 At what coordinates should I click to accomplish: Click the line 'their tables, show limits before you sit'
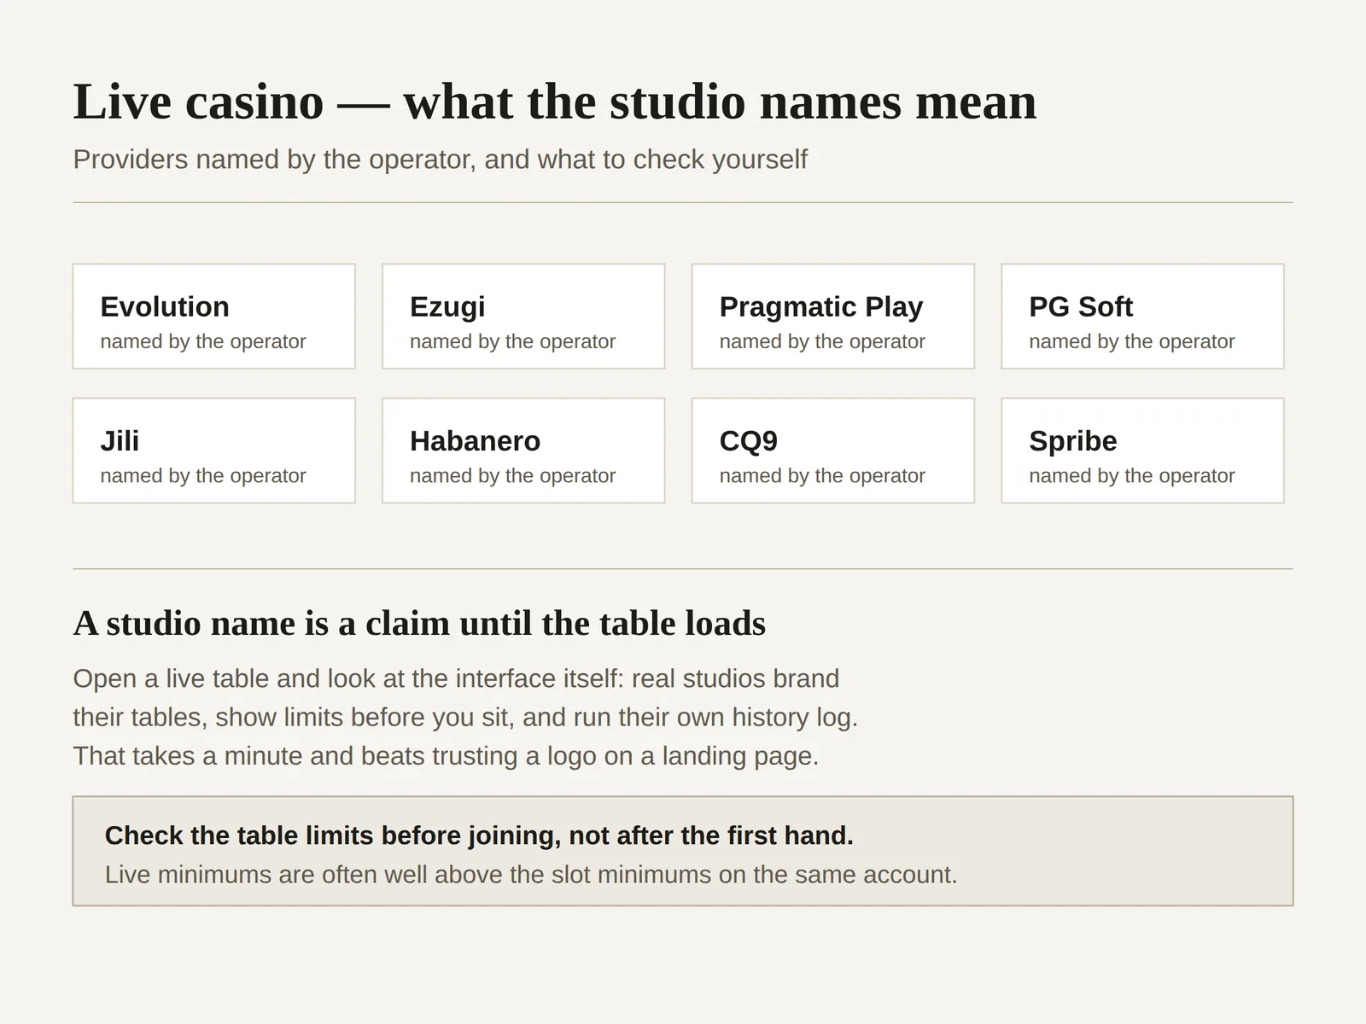pyautogui.click(x=465, y=717)
